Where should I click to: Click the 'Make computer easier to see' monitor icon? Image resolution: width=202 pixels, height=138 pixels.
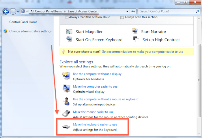(x=66, y=88)
